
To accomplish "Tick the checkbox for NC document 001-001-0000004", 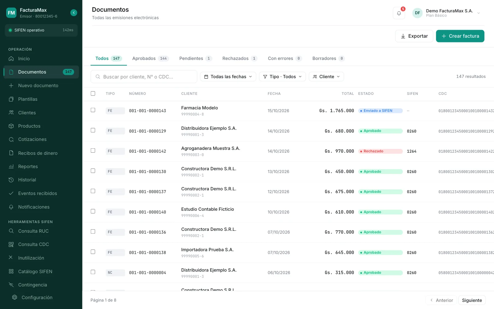I will 93,272.
